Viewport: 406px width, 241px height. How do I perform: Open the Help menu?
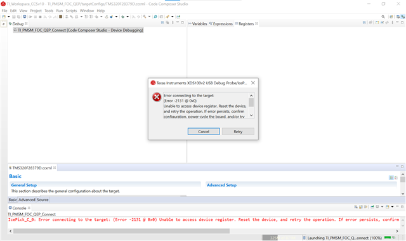pyautogui.click(x=101, y=11)
